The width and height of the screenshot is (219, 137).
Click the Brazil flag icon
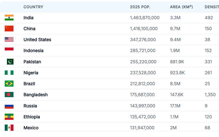pyautogui.click(x=9, y=84)
